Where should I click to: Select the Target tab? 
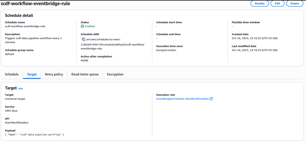(x=32, y=74)
